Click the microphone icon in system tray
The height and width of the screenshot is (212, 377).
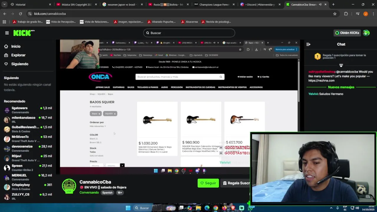pyautogui.click(x=338, y=208)
